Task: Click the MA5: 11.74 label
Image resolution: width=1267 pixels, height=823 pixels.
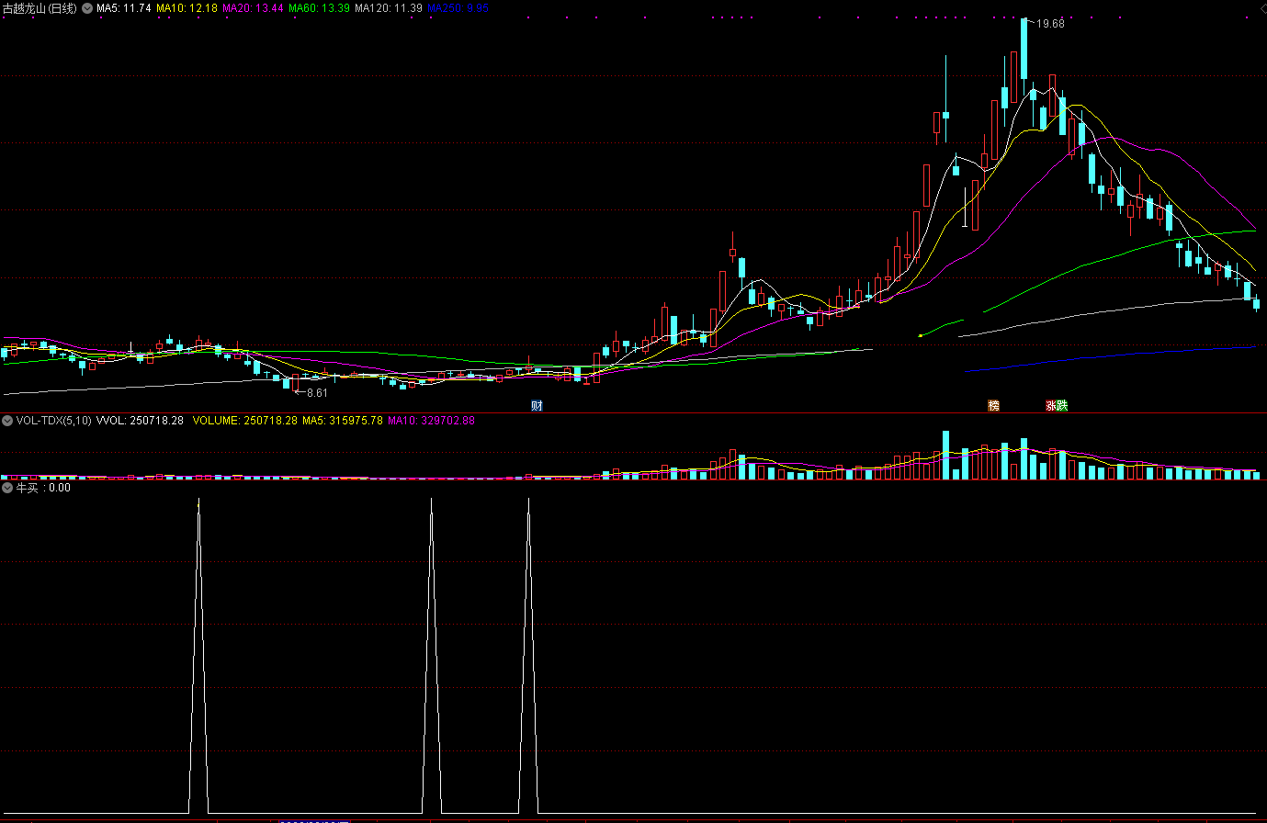Action: tap(124, 8)
